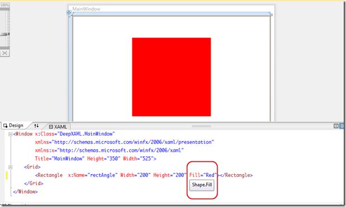Click the x:Name="rectAngle" attribute
The width and height of the screenshot is (346, 207).
[93, 175]
